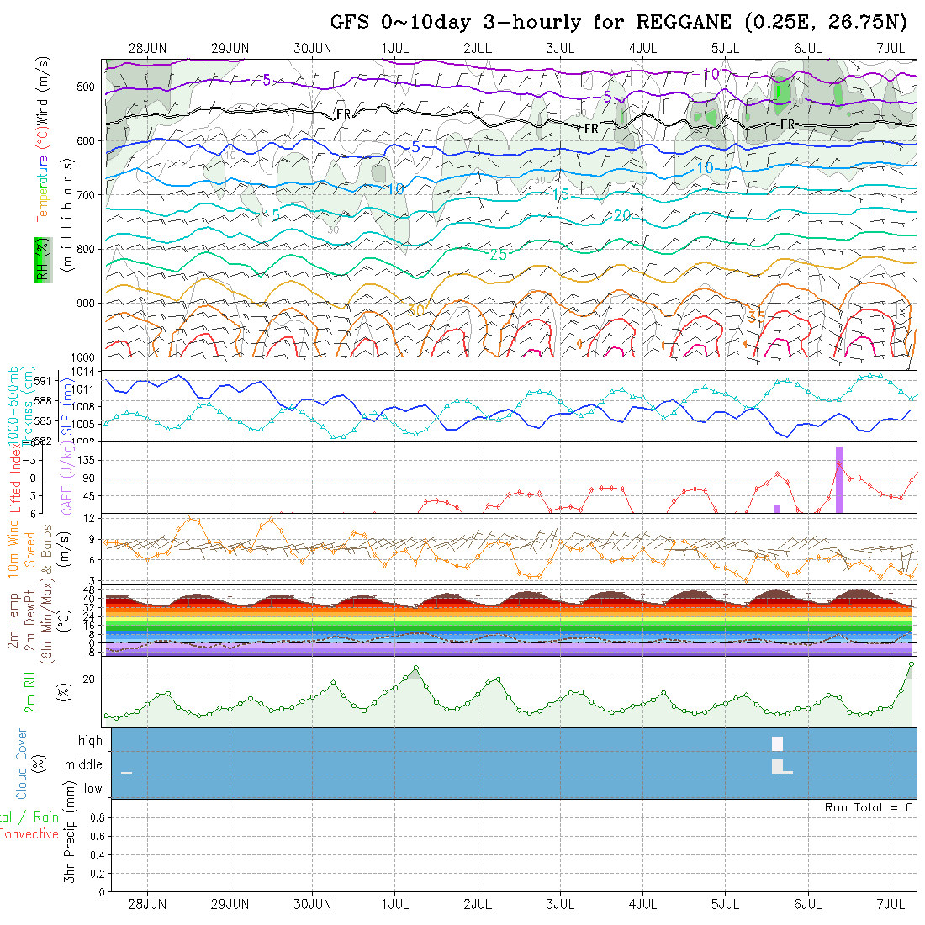Viewport: 925px width, 925px height.
Task: Click the 4JUL date label on bottom axis
Action: (643, 903)
